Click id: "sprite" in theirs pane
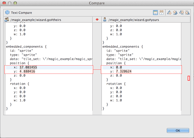This screenshot has width=194, height=138. tap(21, 51)
